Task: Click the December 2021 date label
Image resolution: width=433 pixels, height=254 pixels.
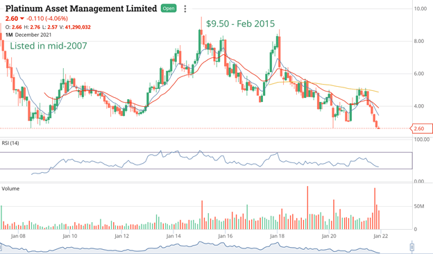Action: click(x=33, y=35)
